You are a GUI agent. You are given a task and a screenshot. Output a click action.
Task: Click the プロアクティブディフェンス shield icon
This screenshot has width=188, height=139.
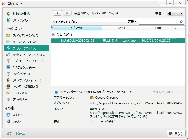click(x=8, y=80)
